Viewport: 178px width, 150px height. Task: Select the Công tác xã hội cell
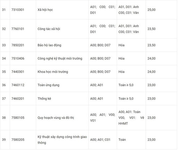49,29
